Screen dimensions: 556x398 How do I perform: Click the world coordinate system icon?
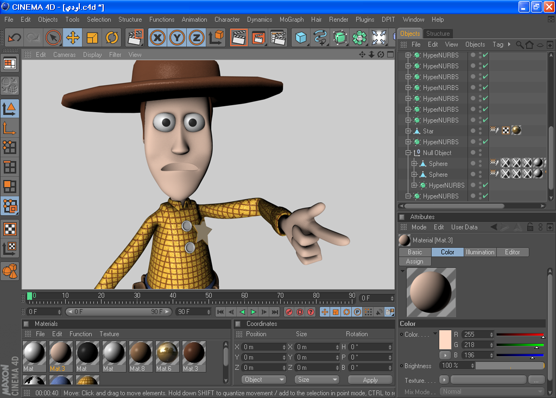[216, 37]
